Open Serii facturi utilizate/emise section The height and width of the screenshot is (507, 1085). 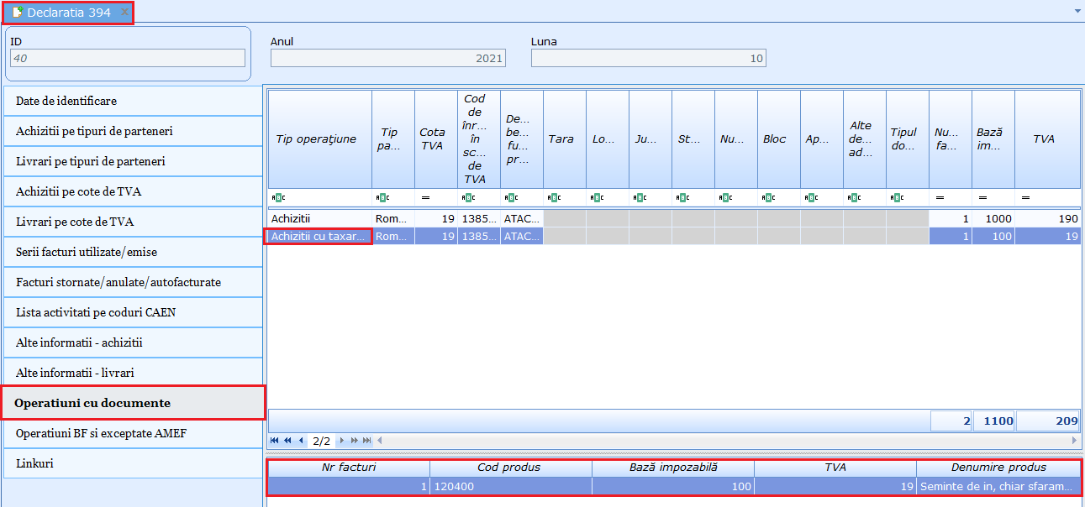coord(133,252)
